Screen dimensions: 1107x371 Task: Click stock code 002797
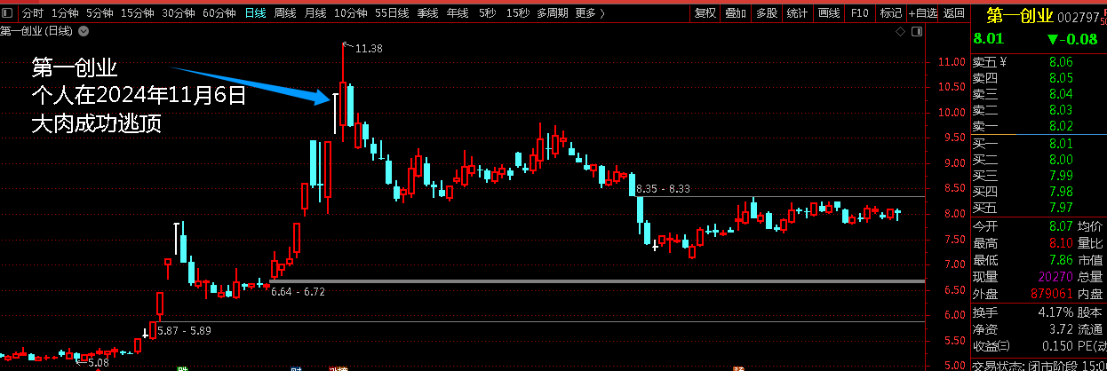click(1080, 17)
